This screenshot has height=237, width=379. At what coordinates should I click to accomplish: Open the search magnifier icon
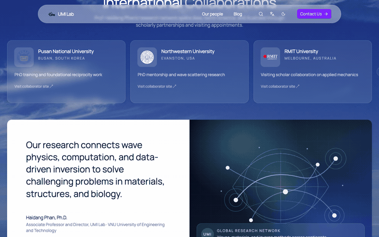point(261,14)
